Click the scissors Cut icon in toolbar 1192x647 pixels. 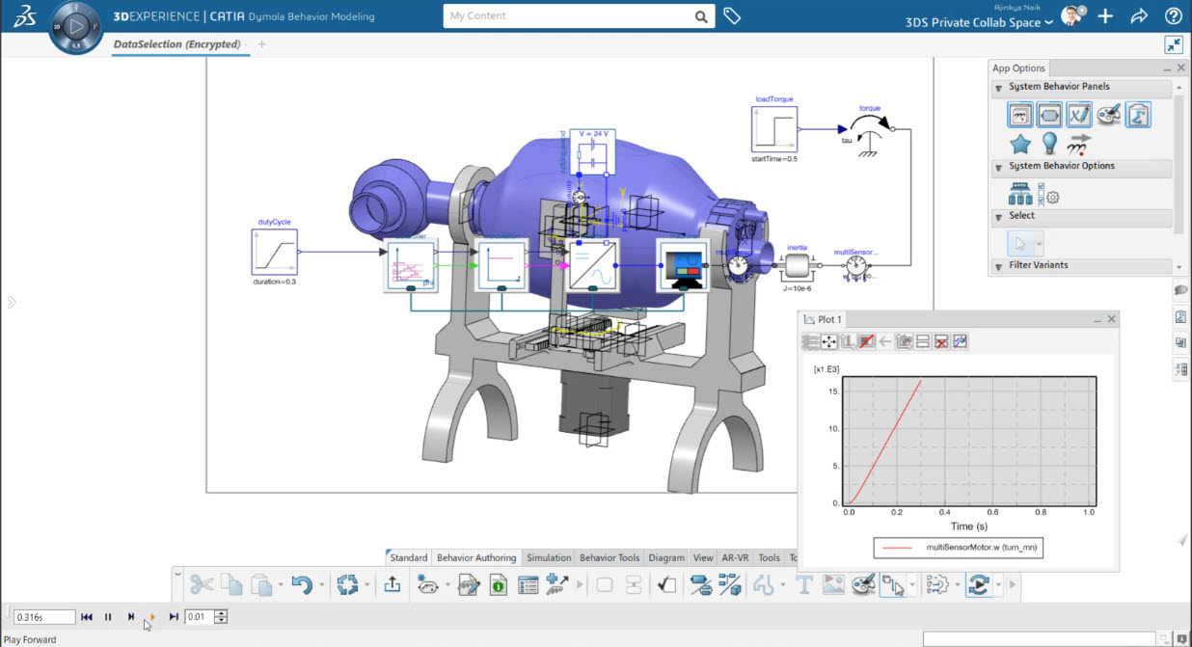coord(201,584)
